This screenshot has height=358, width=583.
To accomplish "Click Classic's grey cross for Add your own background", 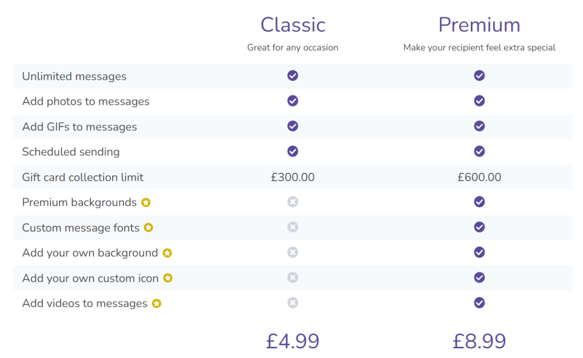I will [292, 252].
